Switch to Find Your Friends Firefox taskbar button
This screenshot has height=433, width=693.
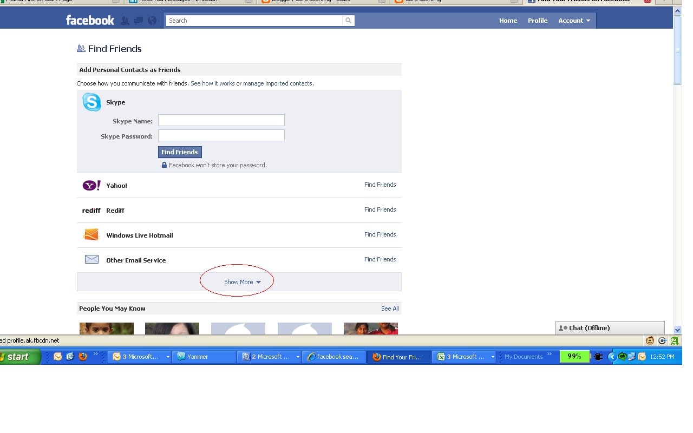click(399, 357)
